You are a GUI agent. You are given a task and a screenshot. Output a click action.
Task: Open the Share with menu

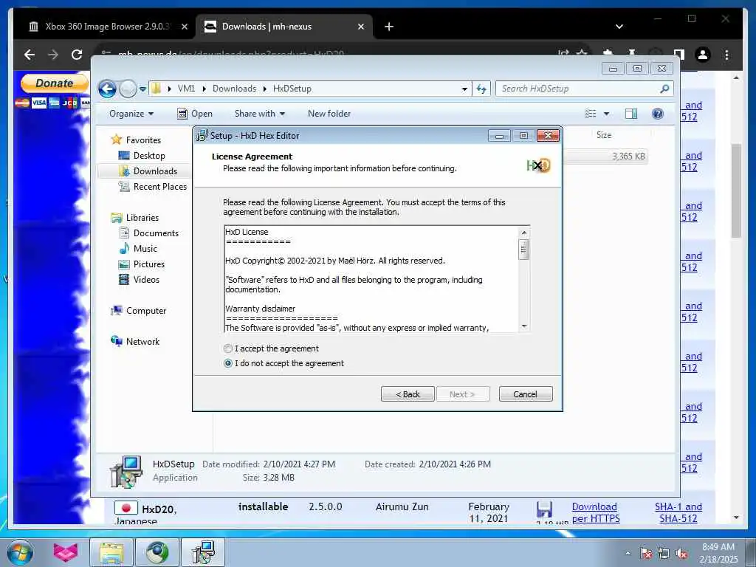[x=259, y=114]
